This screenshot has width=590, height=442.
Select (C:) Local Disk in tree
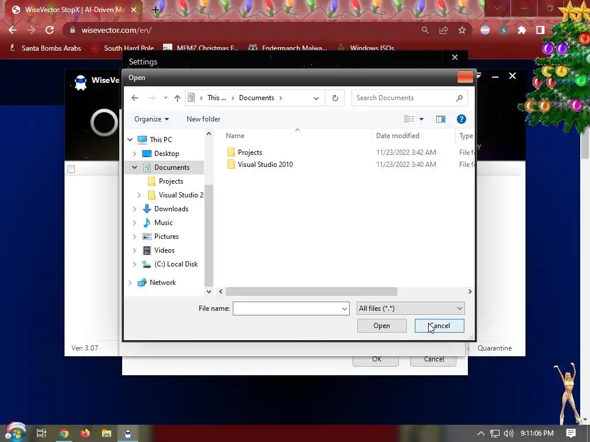(x=170, y=264)
